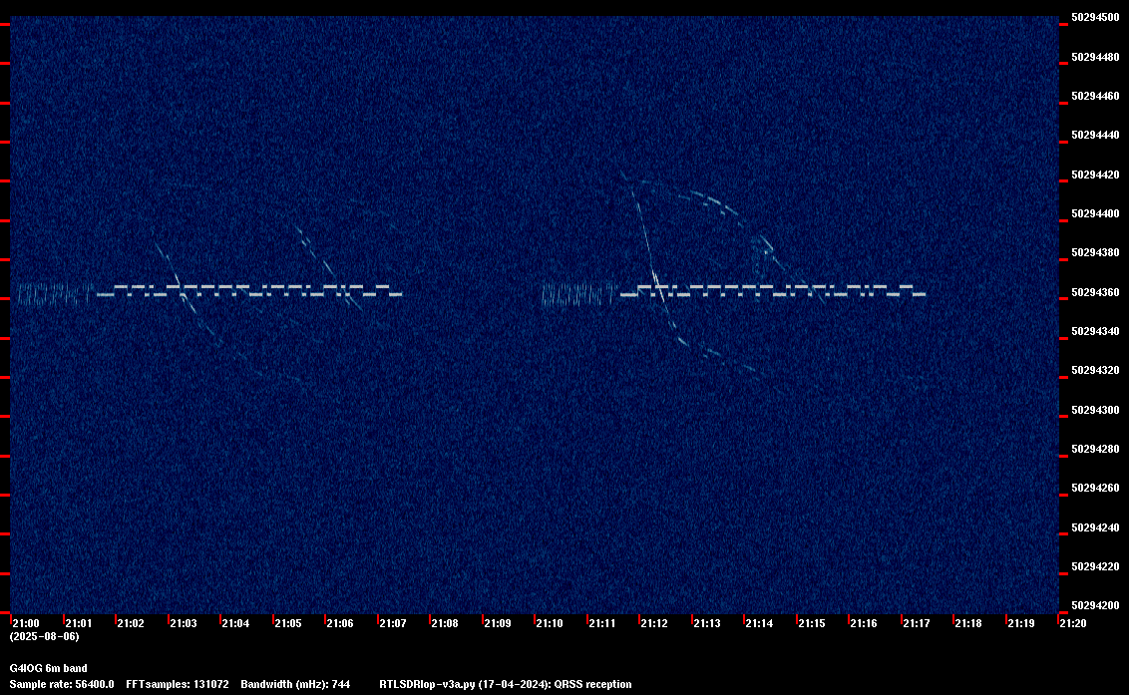
Task: Click the 50294500 frequency label
Action: coord(1095,17)
